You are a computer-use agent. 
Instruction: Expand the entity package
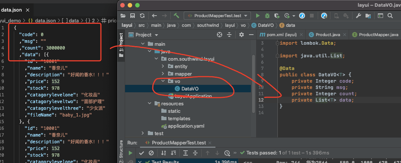tap(163, 66)
